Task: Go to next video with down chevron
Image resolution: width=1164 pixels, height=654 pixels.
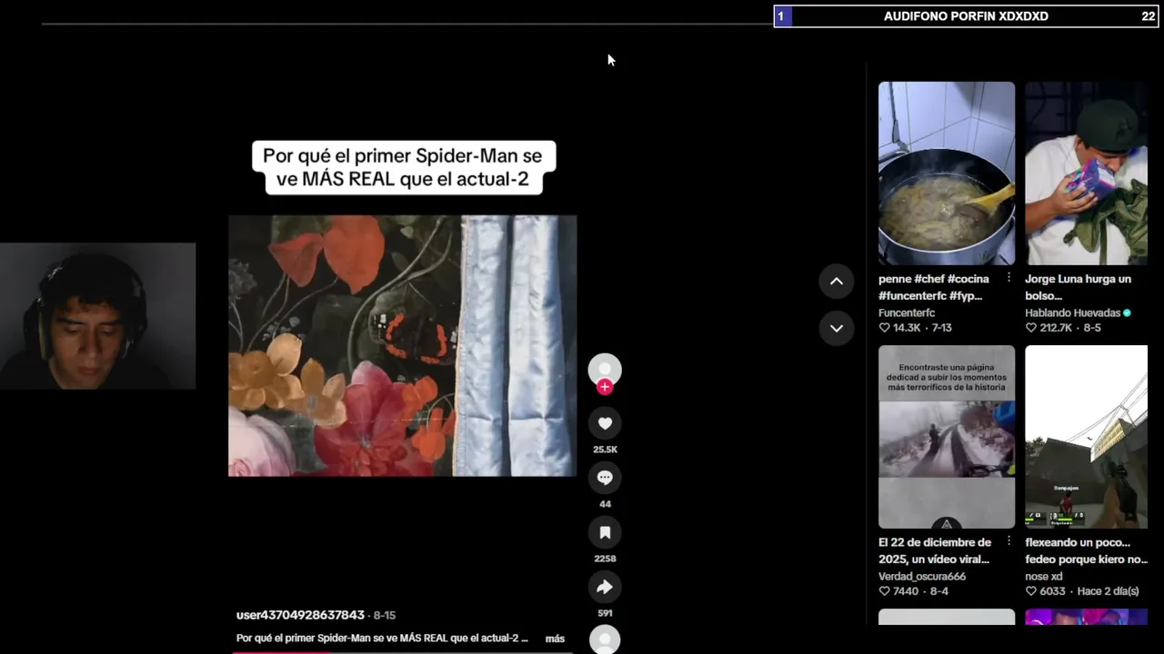Action: pyautogui.click(x=837, y=328)
